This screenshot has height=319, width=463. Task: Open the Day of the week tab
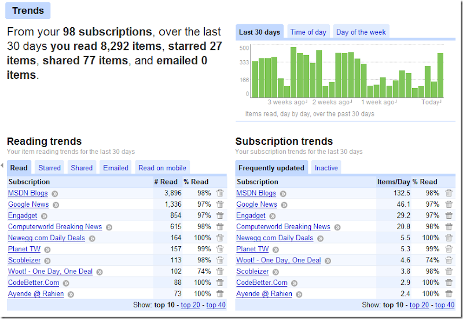(361, 32)
